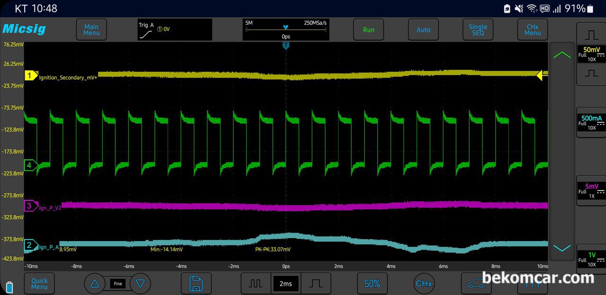The image size is (606, 295).
Task: Select the green 1V channel 2 tile
Action: coord(591,259)
